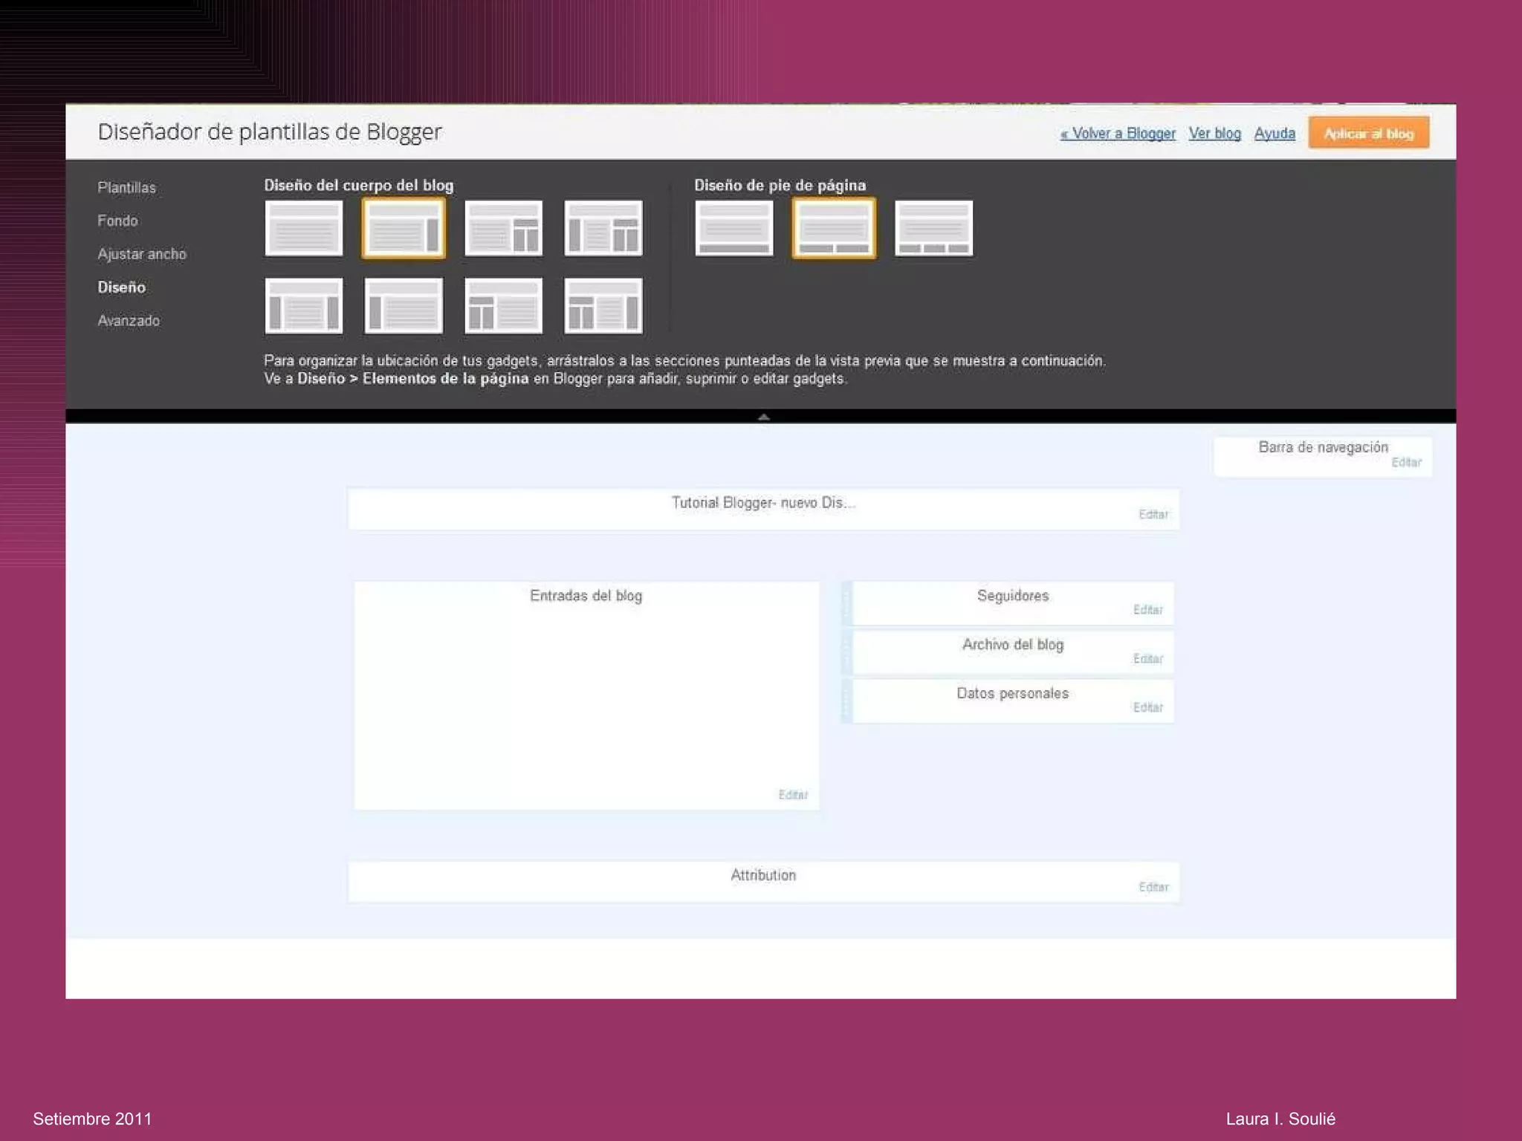Choose body layout with one right sidebar
Viewport: 1522px width, 1141px height.
tap(404, 228)
